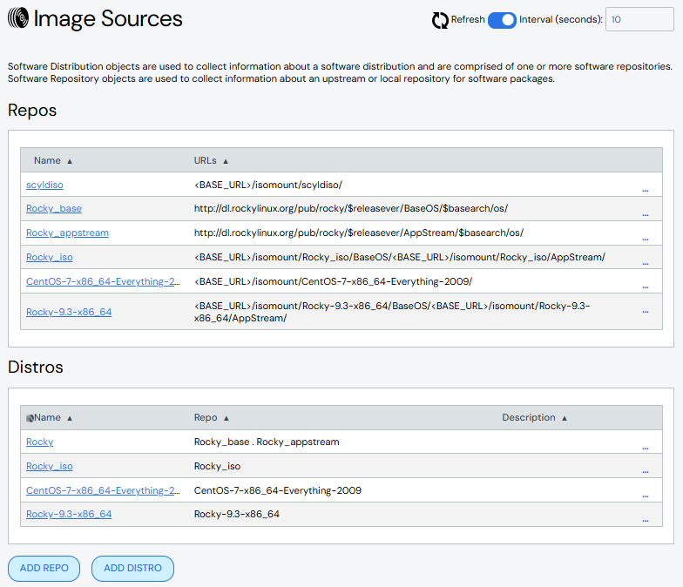Open the ellipsis menu for Rocky_iso repo row

coord(645,263)
